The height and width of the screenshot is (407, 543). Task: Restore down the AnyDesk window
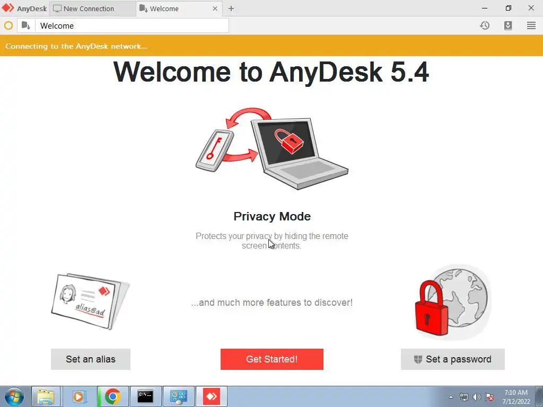509,8
